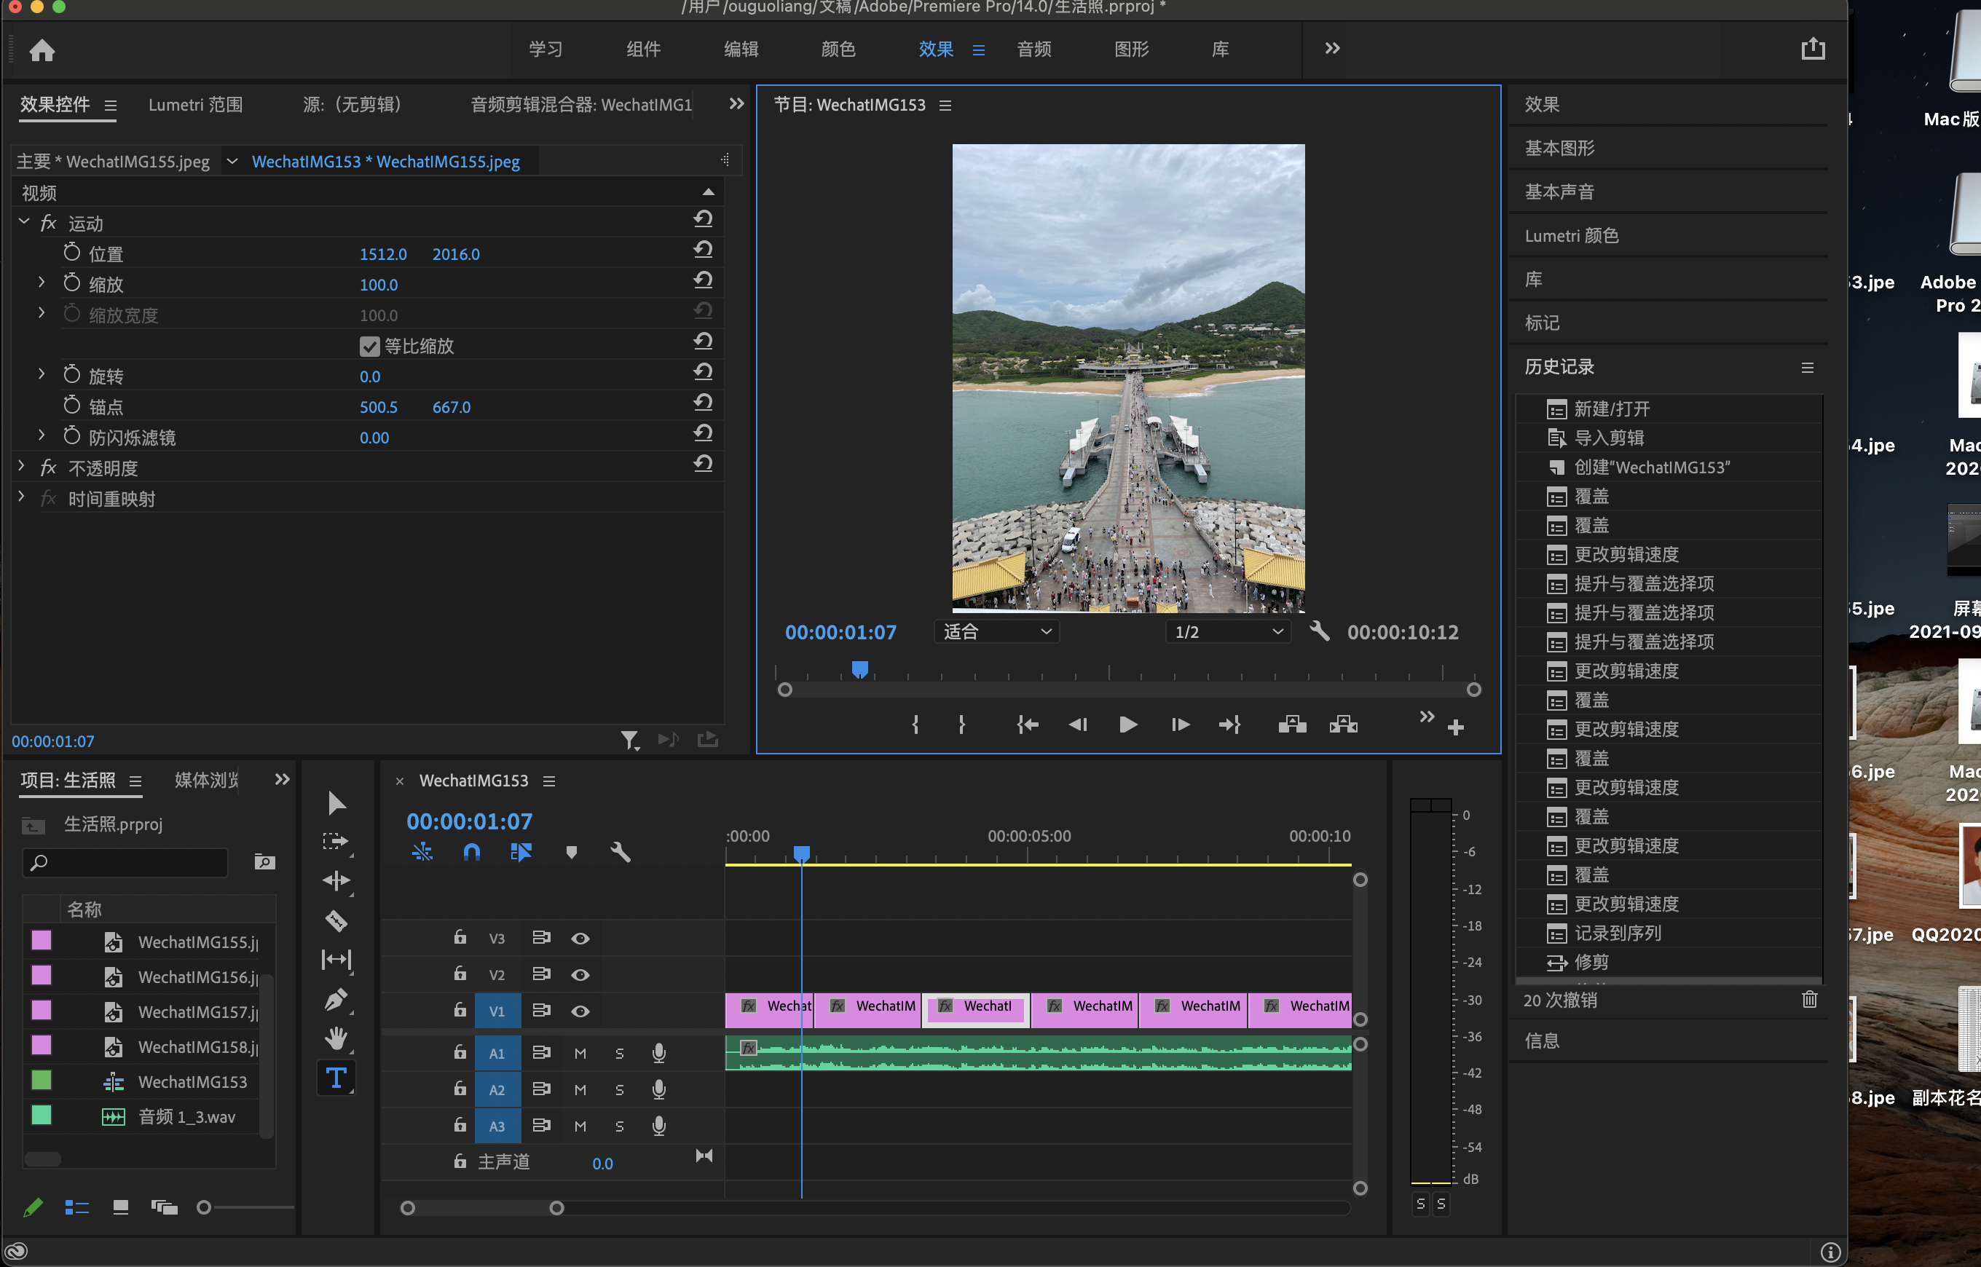Add a marker in the timeline
The width and height of the screenshot is (1981, 1267).
click(572, 853)
